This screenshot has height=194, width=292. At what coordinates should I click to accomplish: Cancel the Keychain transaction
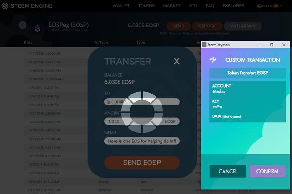tap(228, 171)
